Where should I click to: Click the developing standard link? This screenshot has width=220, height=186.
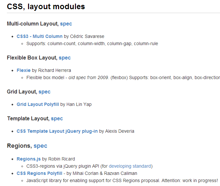point(130,166)
